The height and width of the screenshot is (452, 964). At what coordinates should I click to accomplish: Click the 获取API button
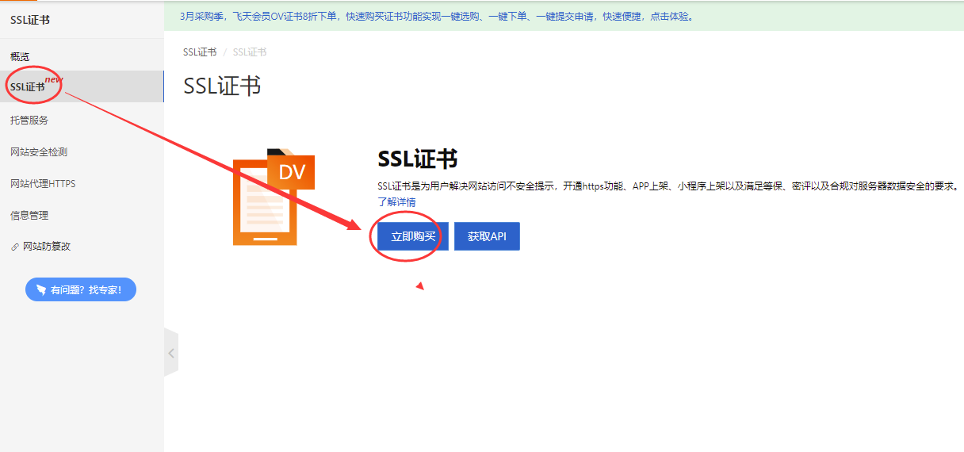tap(487, 236)
